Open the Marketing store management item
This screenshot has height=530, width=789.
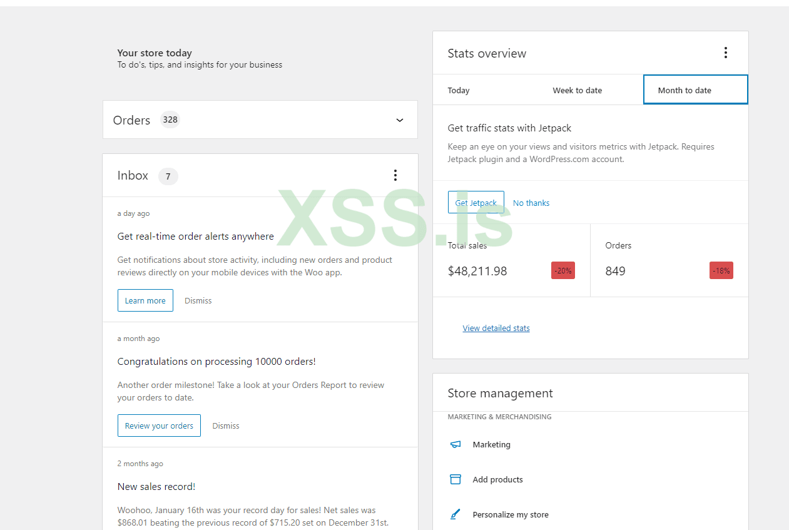click(492, 444)
